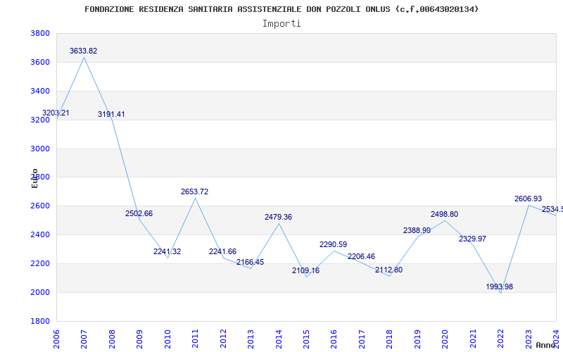563x352 pixels.
Task: Click the 2020 year axis label
Action: tap(445, 339)
